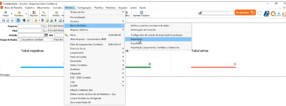Screen dimensions: 286x106
Task: Expand the Arquivos Externos submenu
Action: click(x=95, y=30)
